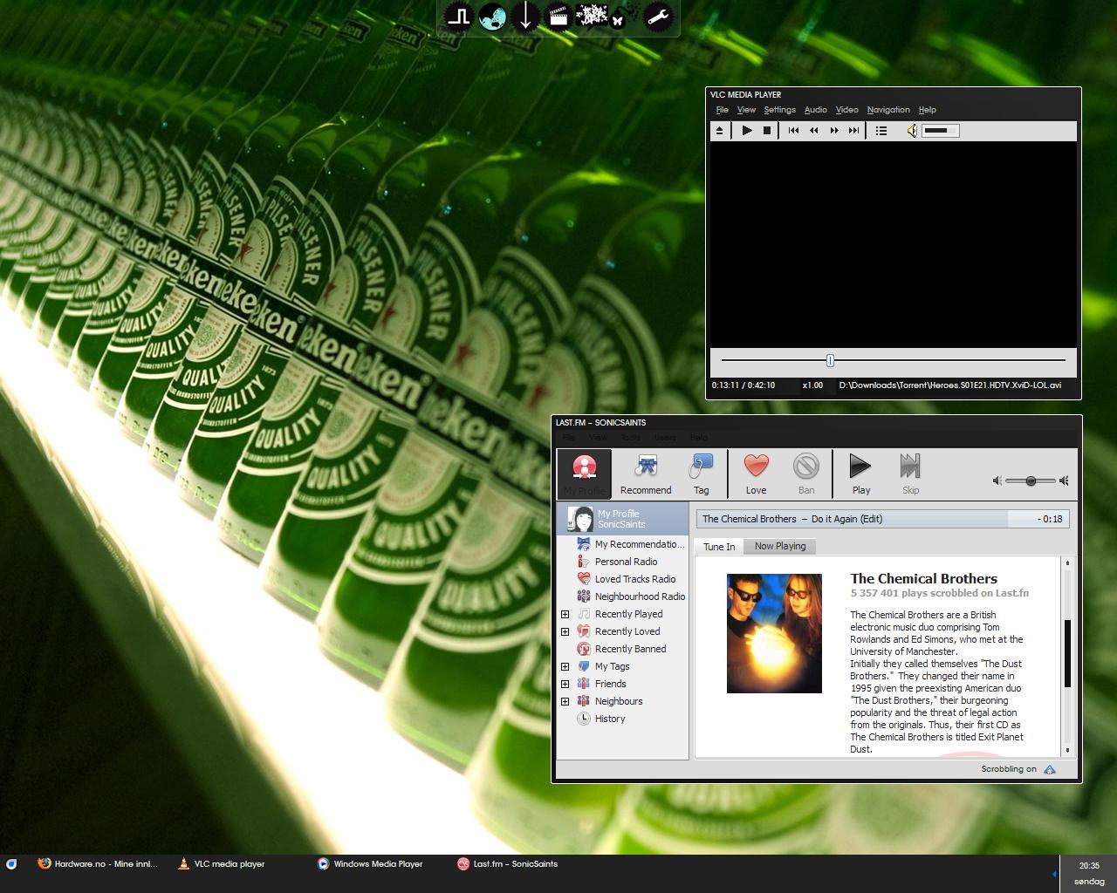Switch to the Tune In tab
The width and height of the screenshot is (1117, 893).
[x=719, y=547]
